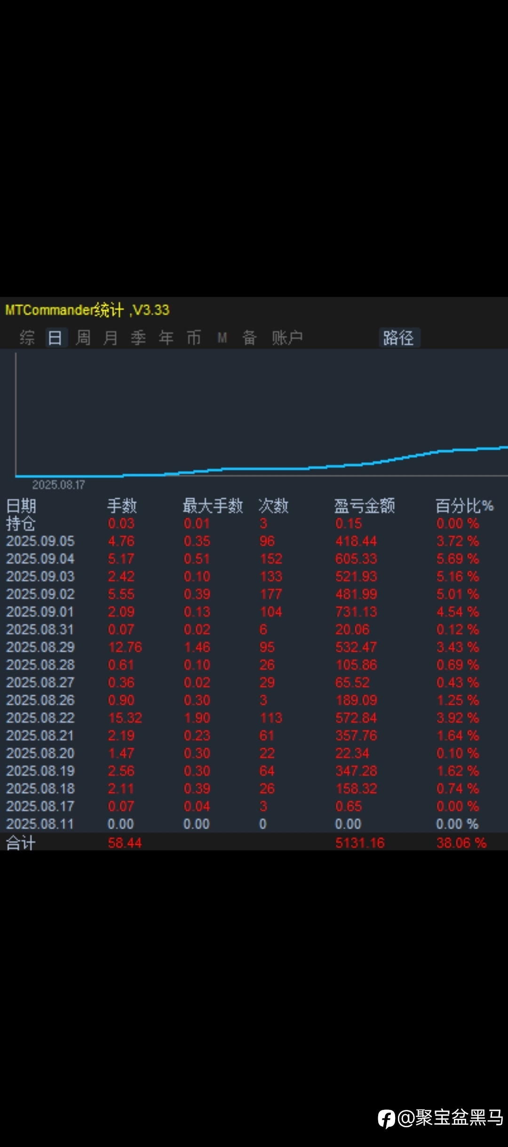Select the 持仓 row label
Viewport: 508px width, 1147px height.
click(x=21, y=523)
